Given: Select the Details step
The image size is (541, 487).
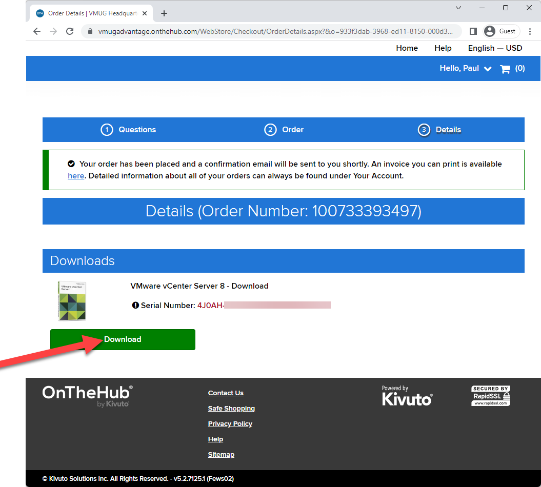Looking at the screenshot, I should 448,130.
